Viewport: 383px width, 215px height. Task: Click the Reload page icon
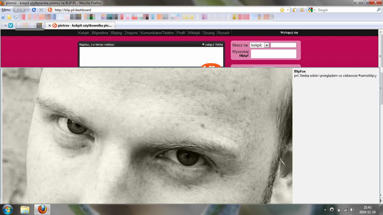click(34, 10)
